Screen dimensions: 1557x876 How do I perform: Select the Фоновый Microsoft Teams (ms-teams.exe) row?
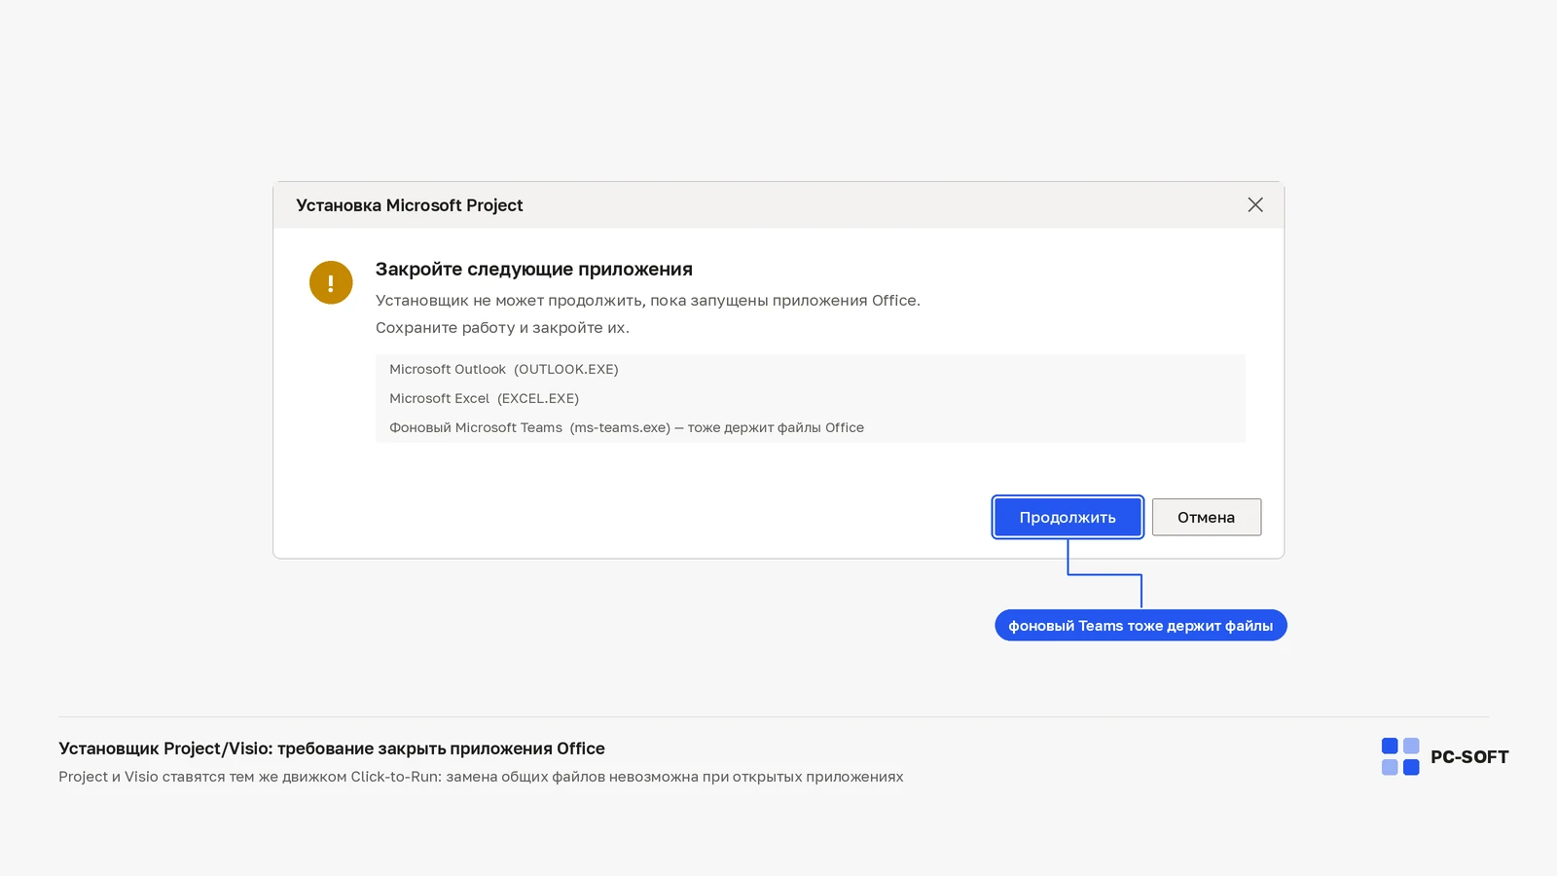811,427
